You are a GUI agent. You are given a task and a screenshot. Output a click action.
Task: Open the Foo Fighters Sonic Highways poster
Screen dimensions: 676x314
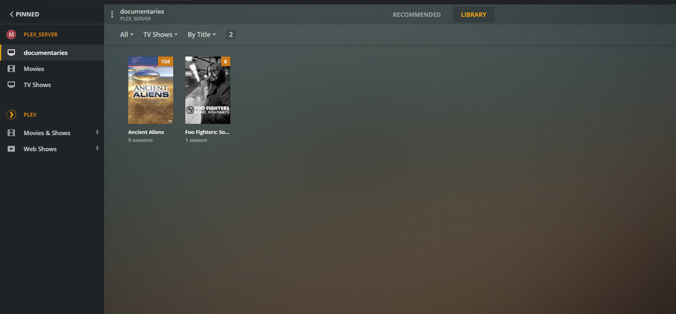(207, 91)
